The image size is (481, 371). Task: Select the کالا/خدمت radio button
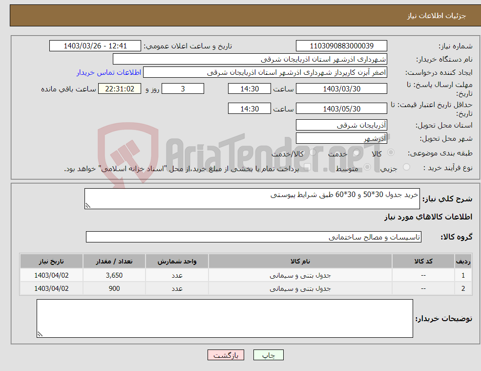[x=313, y=153]
